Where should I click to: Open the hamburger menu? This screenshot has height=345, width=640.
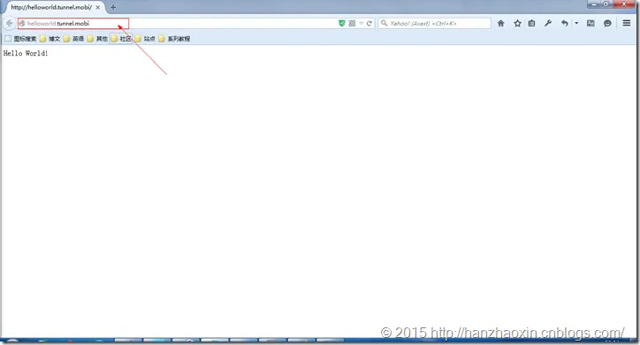627,23
